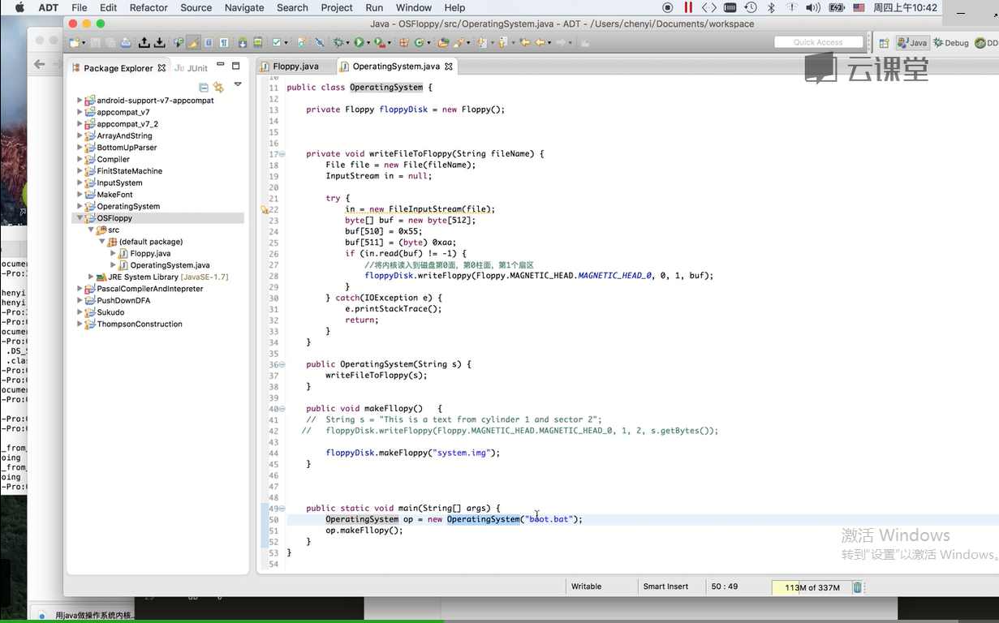Toggle Link with Editor in Package Explorer
The width and height of the screenshot is (999, 623).
[x=218, y=87]
